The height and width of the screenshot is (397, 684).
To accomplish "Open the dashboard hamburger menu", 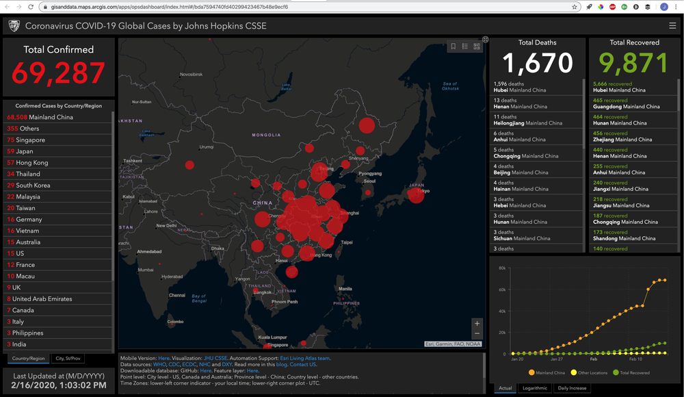I will pyautogui.click(x=672, y=26).
